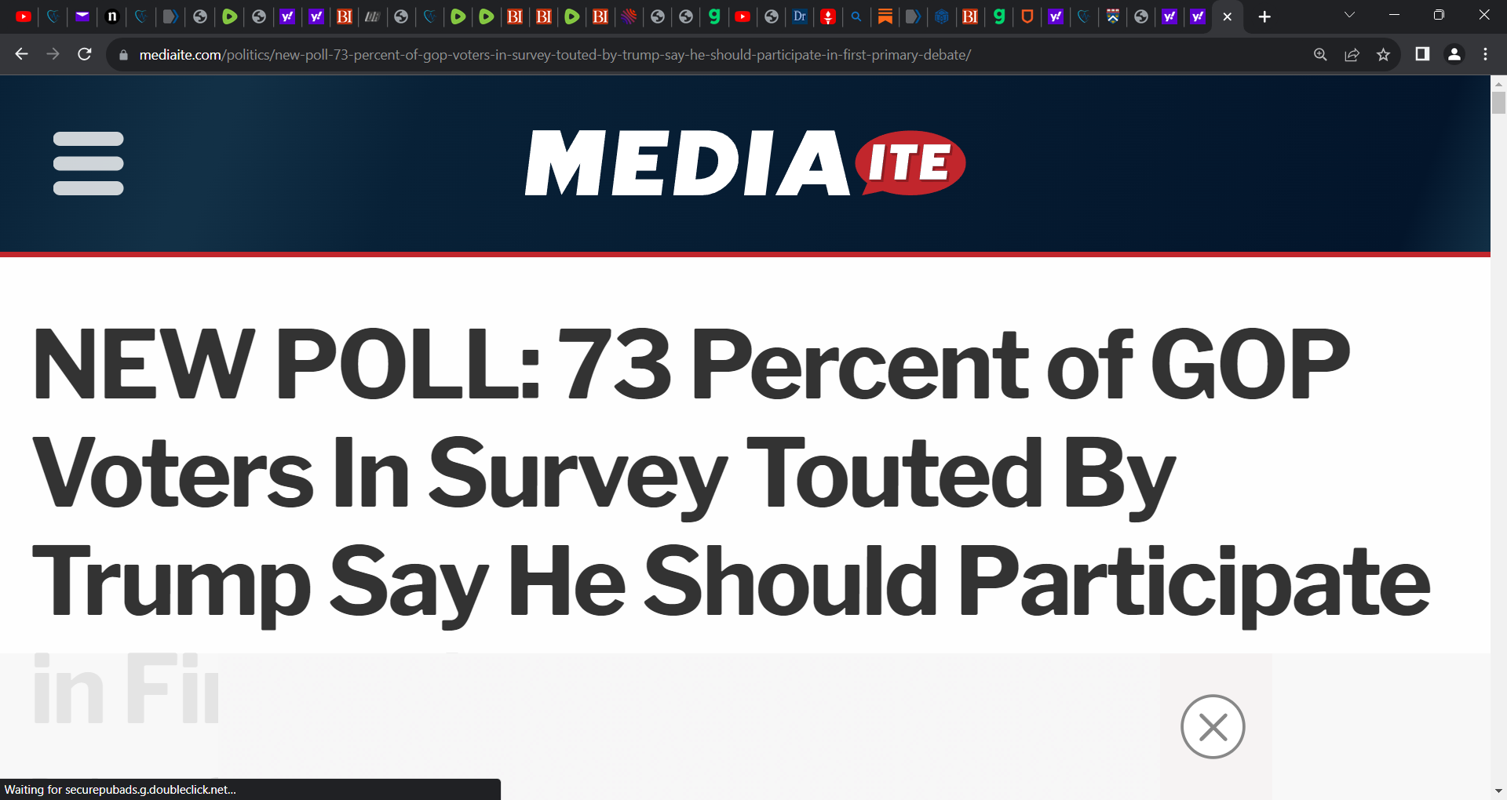Toggle the browser side panel
This screenshot has width=1507, height=800.
[1422, 54]
